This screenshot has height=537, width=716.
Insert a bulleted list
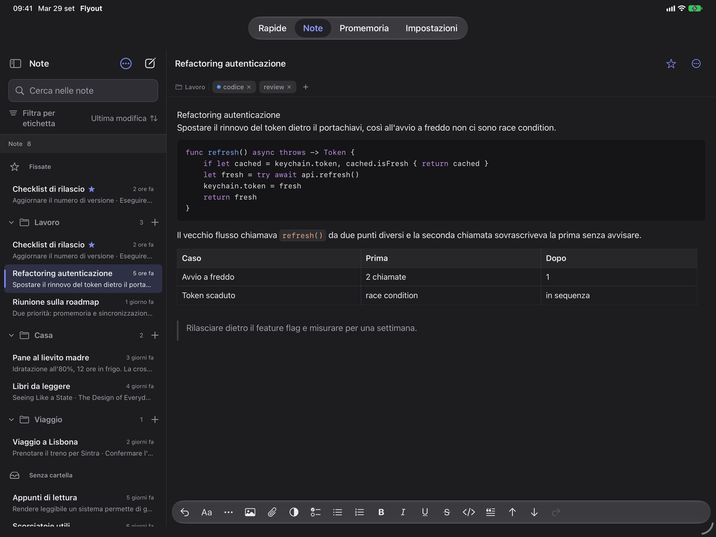click(337, 512)
